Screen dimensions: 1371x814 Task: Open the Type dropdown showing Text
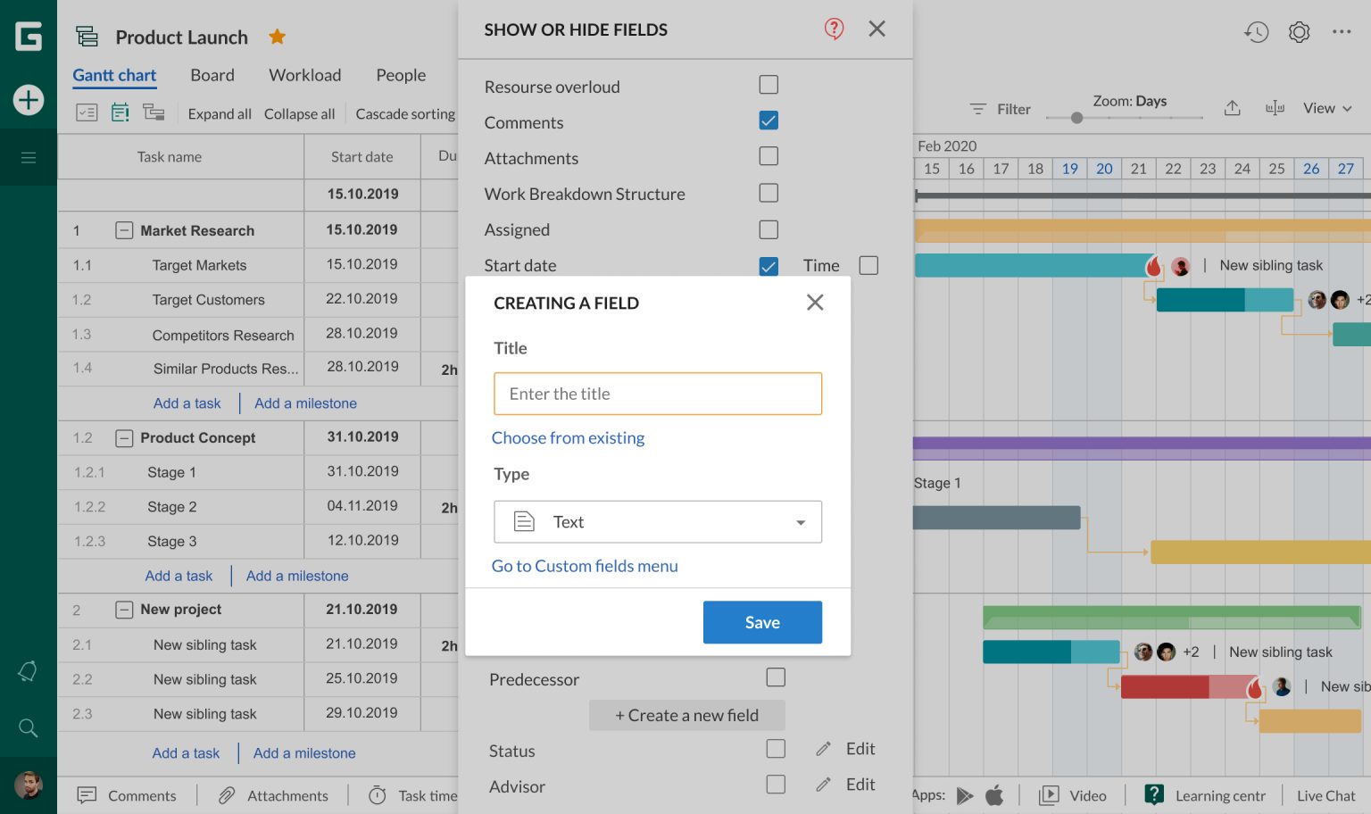pos(657,522)
